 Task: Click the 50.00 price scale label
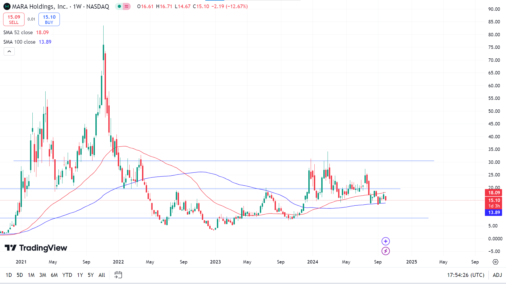pos(494,111)
